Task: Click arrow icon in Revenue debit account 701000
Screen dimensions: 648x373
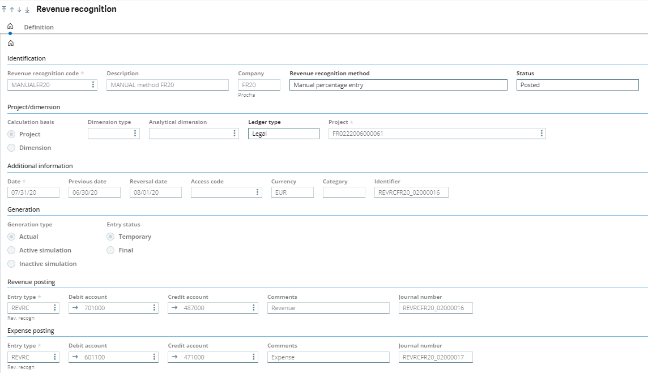Action: point(75,308)
